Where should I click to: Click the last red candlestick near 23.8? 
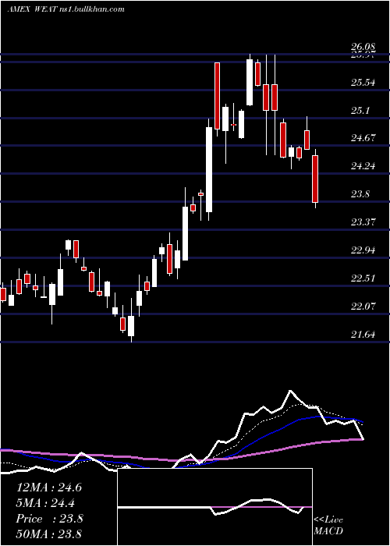click(x=315, y=179)
